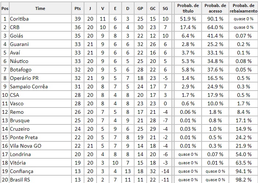Select the CRB team row name
The height and width of the screenshot is (183, 258).
15,27
